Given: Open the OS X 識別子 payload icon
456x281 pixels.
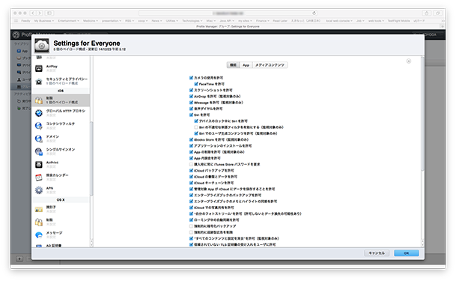Looking at the screenshot, I should [39, 210].
